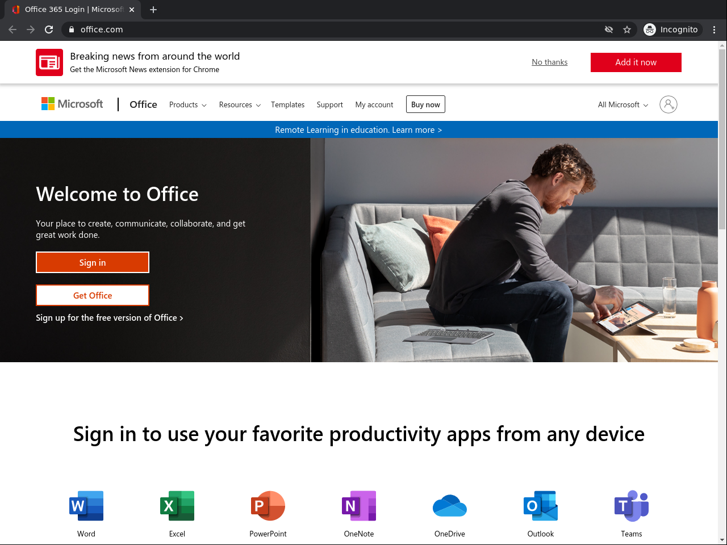The width and height of the screenshot is (727, 545).
Task: Click the Office nav brand link
Action: [x=143, y=104]
